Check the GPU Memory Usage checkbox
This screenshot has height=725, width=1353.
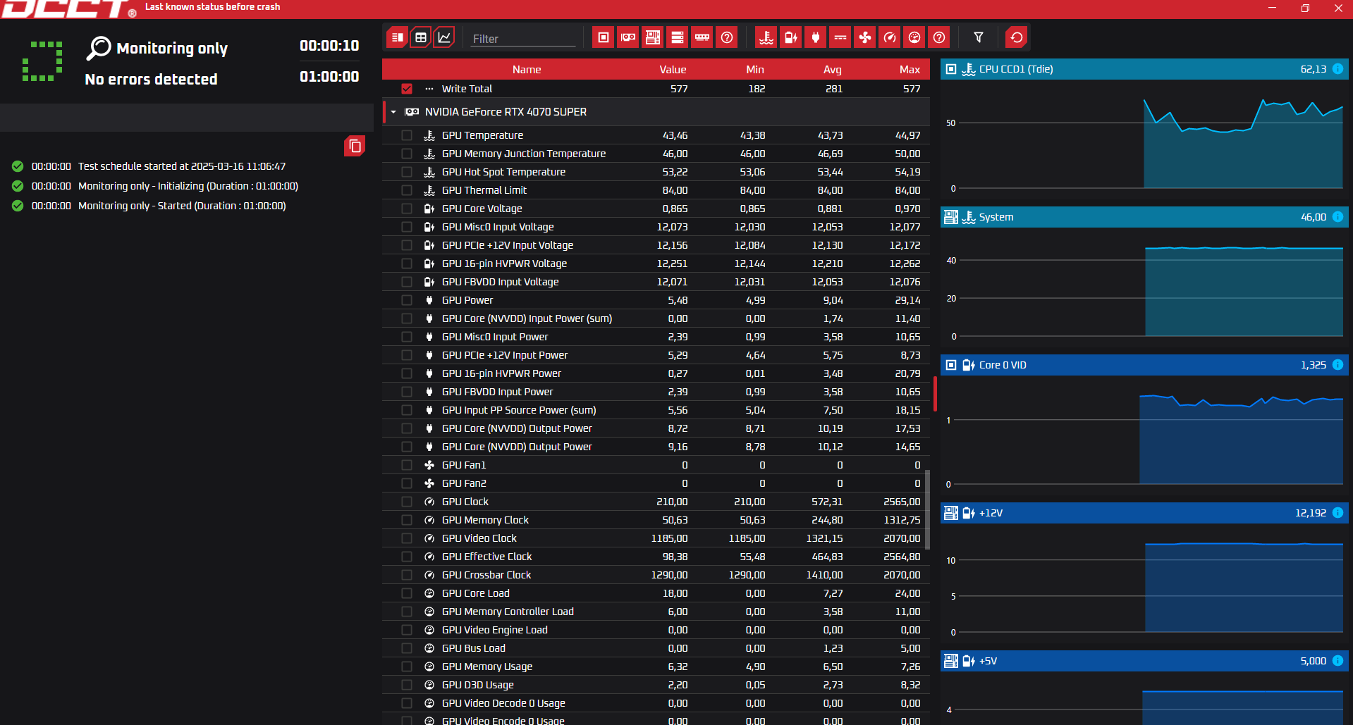(x=407, y=667)
